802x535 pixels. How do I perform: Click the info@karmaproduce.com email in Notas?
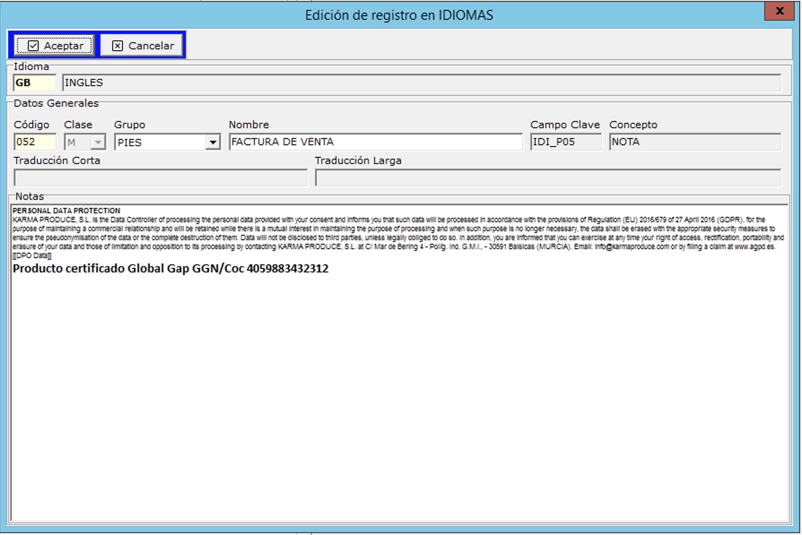[632, 247]
